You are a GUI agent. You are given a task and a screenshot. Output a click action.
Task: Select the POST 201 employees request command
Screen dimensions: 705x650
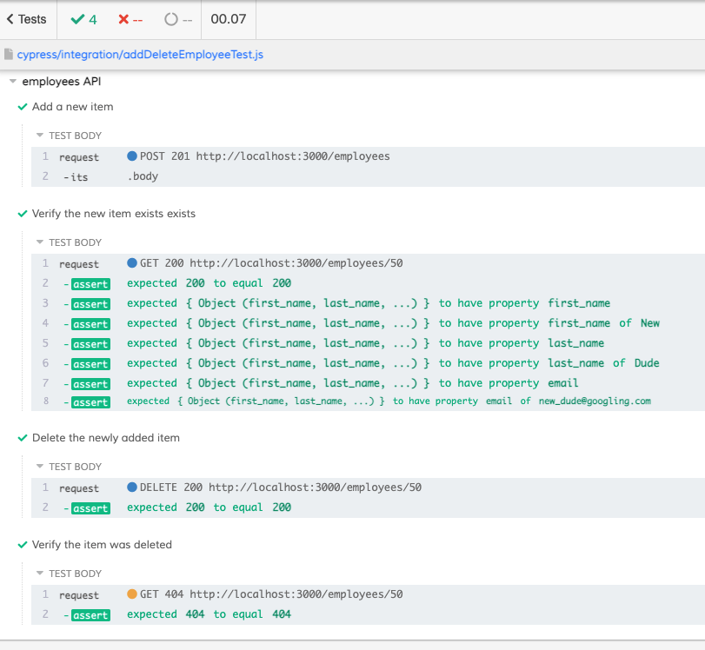[x=368, y=156]
